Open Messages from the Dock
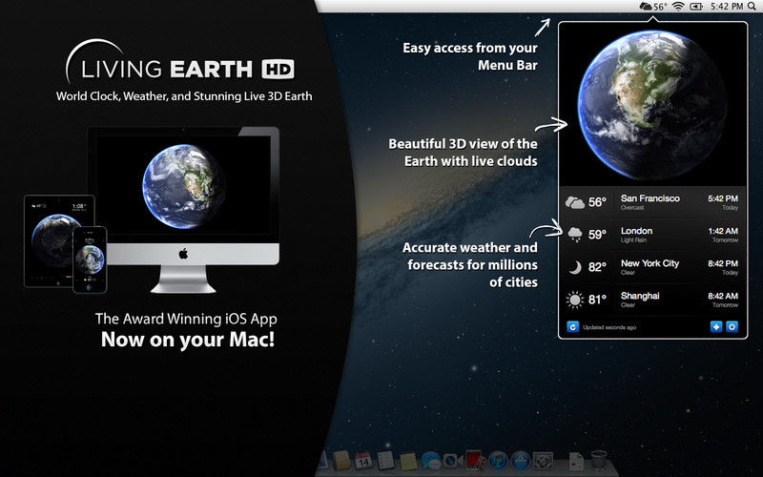The width and height of the screenshot is (763, 477). pyautogui.click(x=431, y=460)
